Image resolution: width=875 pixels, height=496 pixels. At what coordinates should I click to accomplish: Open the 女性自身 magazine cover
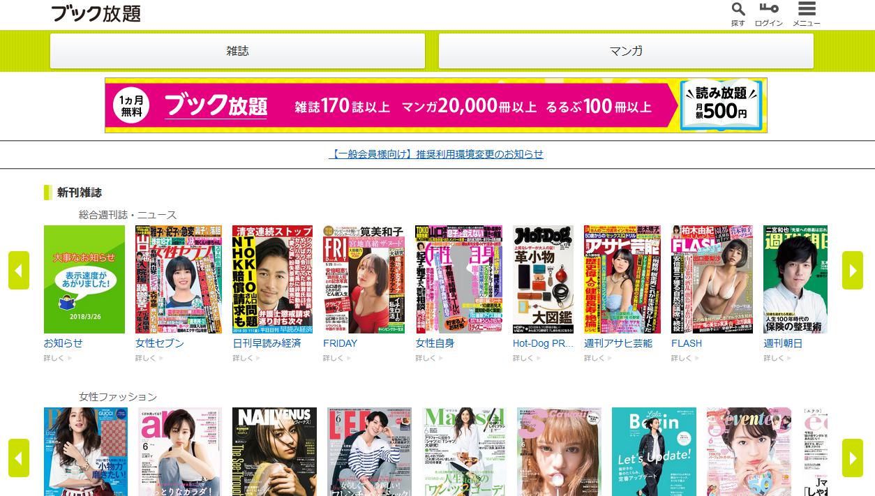(458, 279)
